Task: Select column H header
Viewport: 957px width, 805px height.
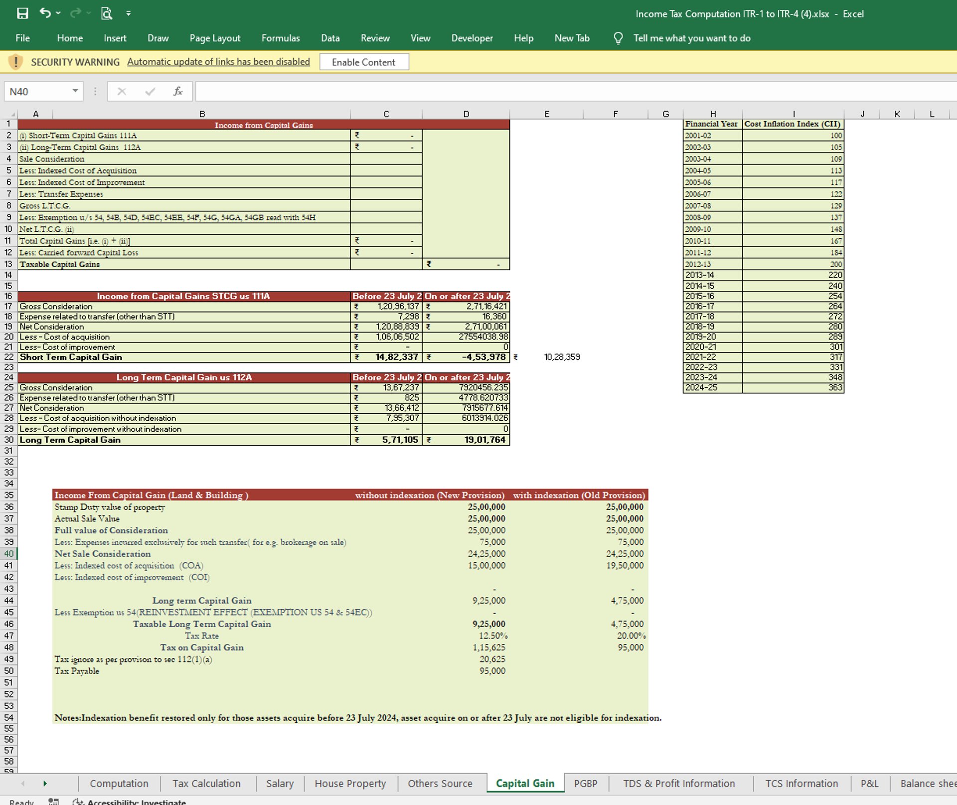Action: (712, 114)
